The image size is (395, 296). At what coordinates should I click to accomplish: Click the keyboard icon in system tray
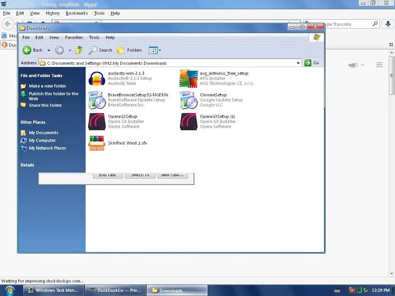(337, 291)
